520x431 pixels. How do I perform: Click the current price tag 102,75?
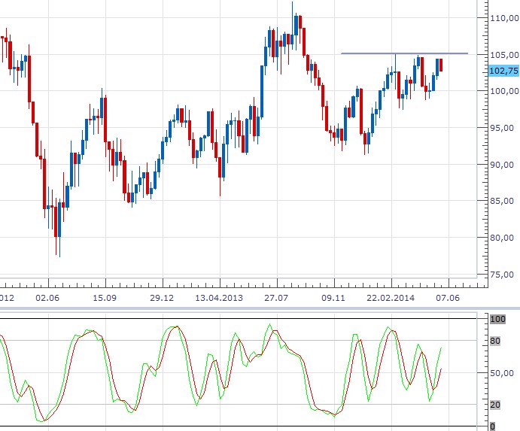tap(503, 71)
